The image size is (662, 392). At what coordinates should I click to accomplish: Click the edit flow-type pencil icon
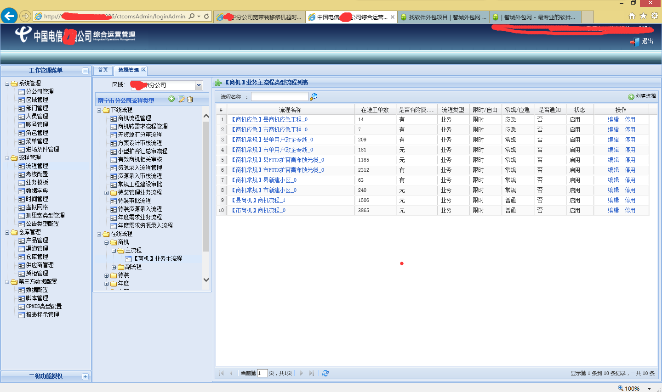(x=181, y=99)
